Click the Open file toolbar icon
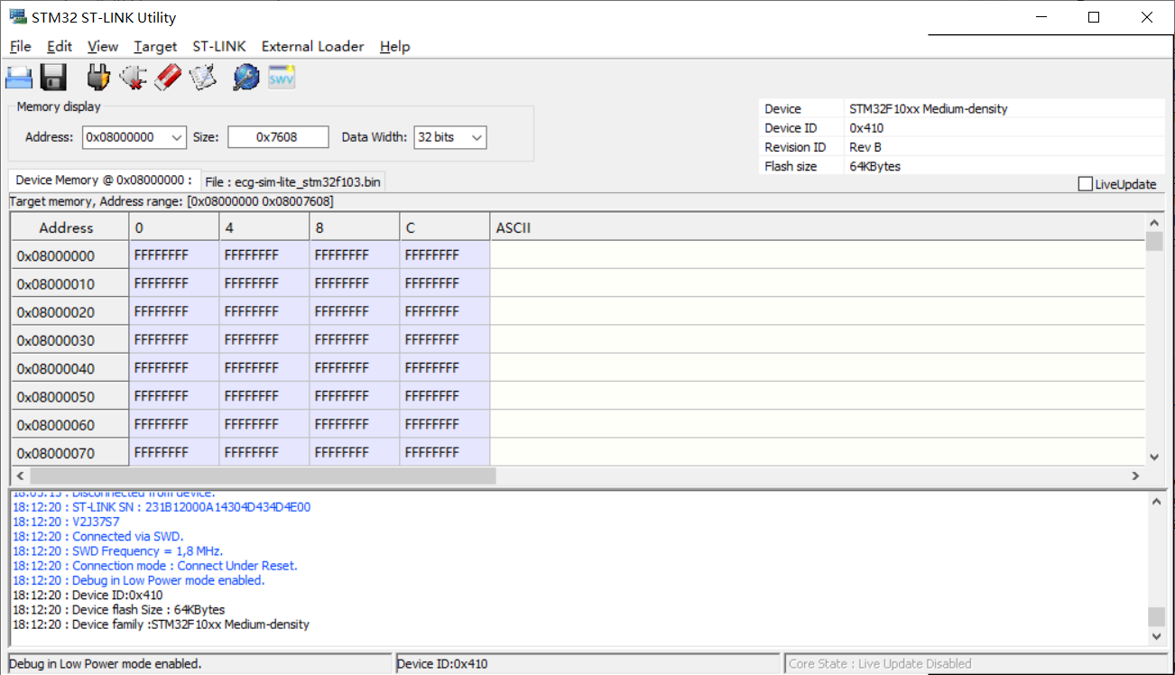 pos(19,78)
